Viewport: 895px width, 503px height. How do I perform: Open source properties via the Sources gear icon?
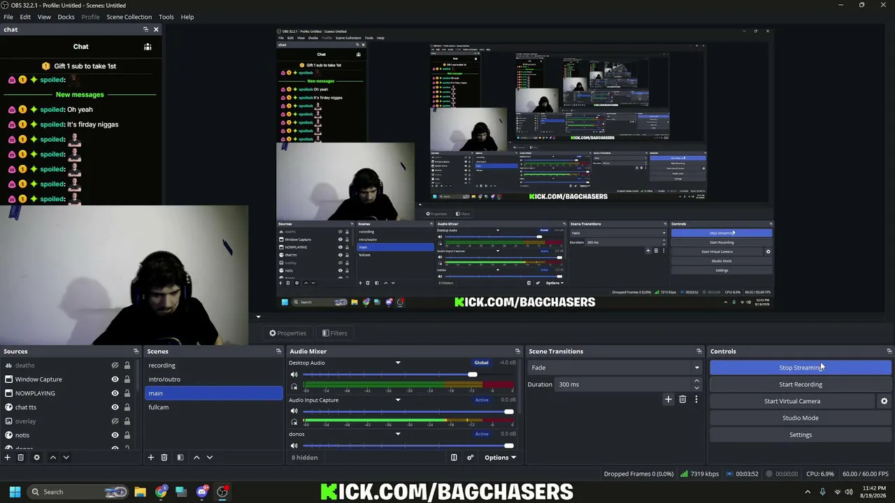36,458
